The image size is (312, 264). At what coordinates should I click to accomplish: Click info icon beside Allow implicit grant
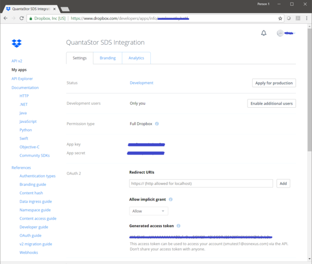coord(171,199)
